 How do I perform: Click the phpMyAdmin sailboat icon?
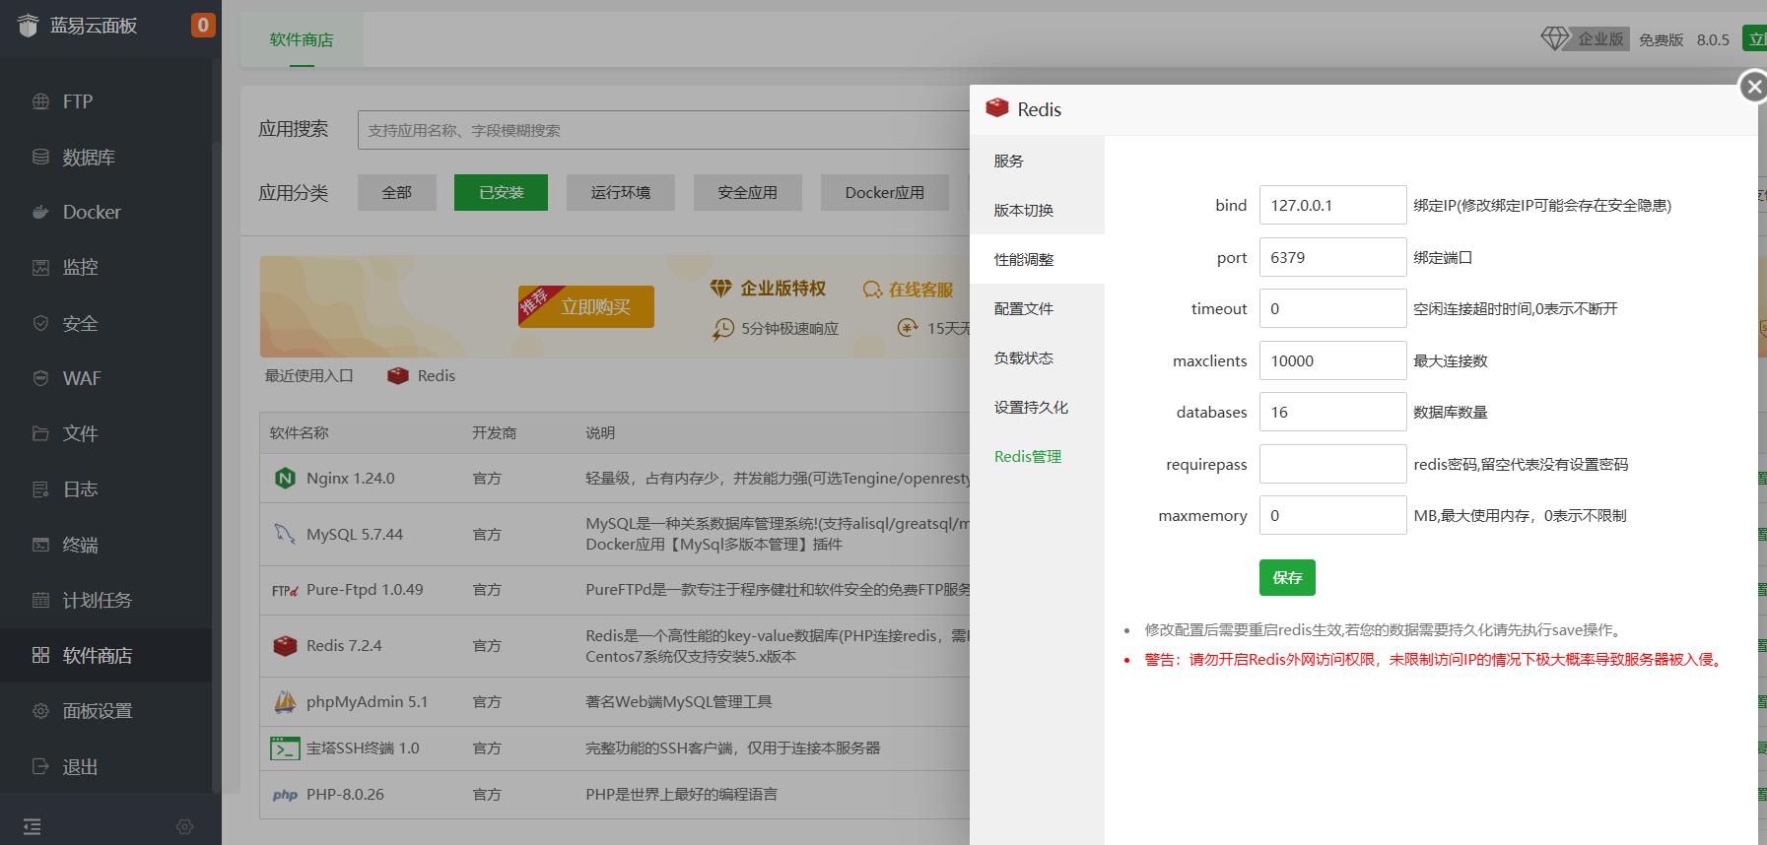pyautogui.click(x=285, y=702)
